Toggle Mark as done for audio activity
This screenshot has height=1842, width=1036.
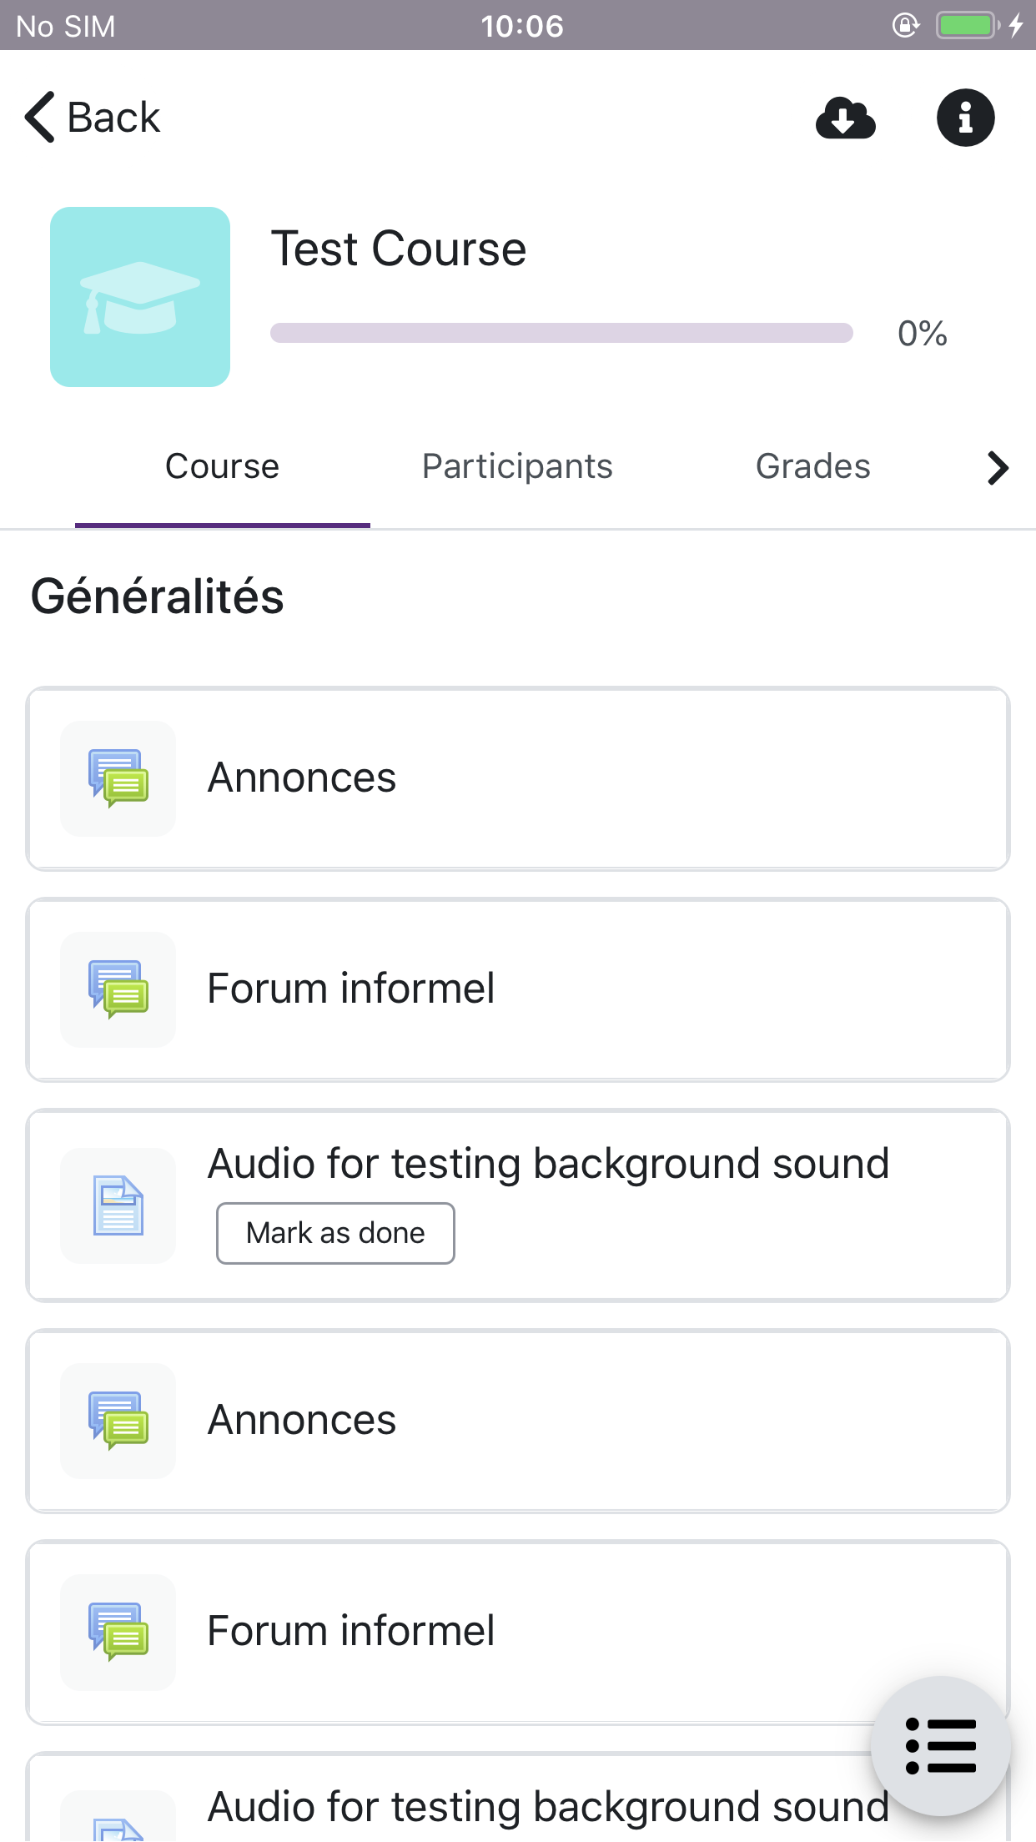point(335,1233)
